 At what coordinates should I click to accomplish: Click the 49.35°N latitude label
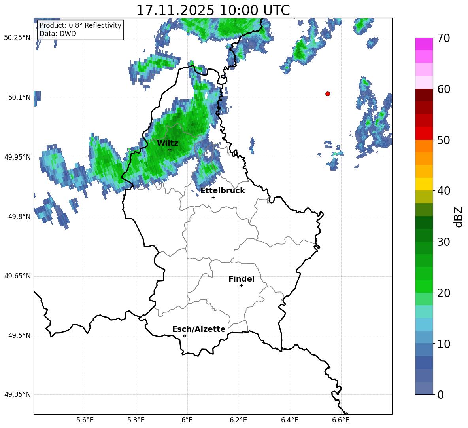pyautogui.click(x=17, y=395)
